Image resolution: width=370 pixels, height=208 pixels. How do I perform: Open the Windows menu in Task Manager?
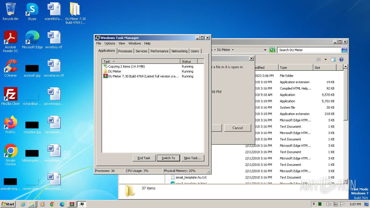click(135, 43)
